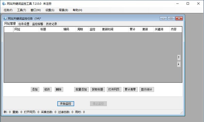
Task: Sort by the 关键词 column header
Action: 161,29
